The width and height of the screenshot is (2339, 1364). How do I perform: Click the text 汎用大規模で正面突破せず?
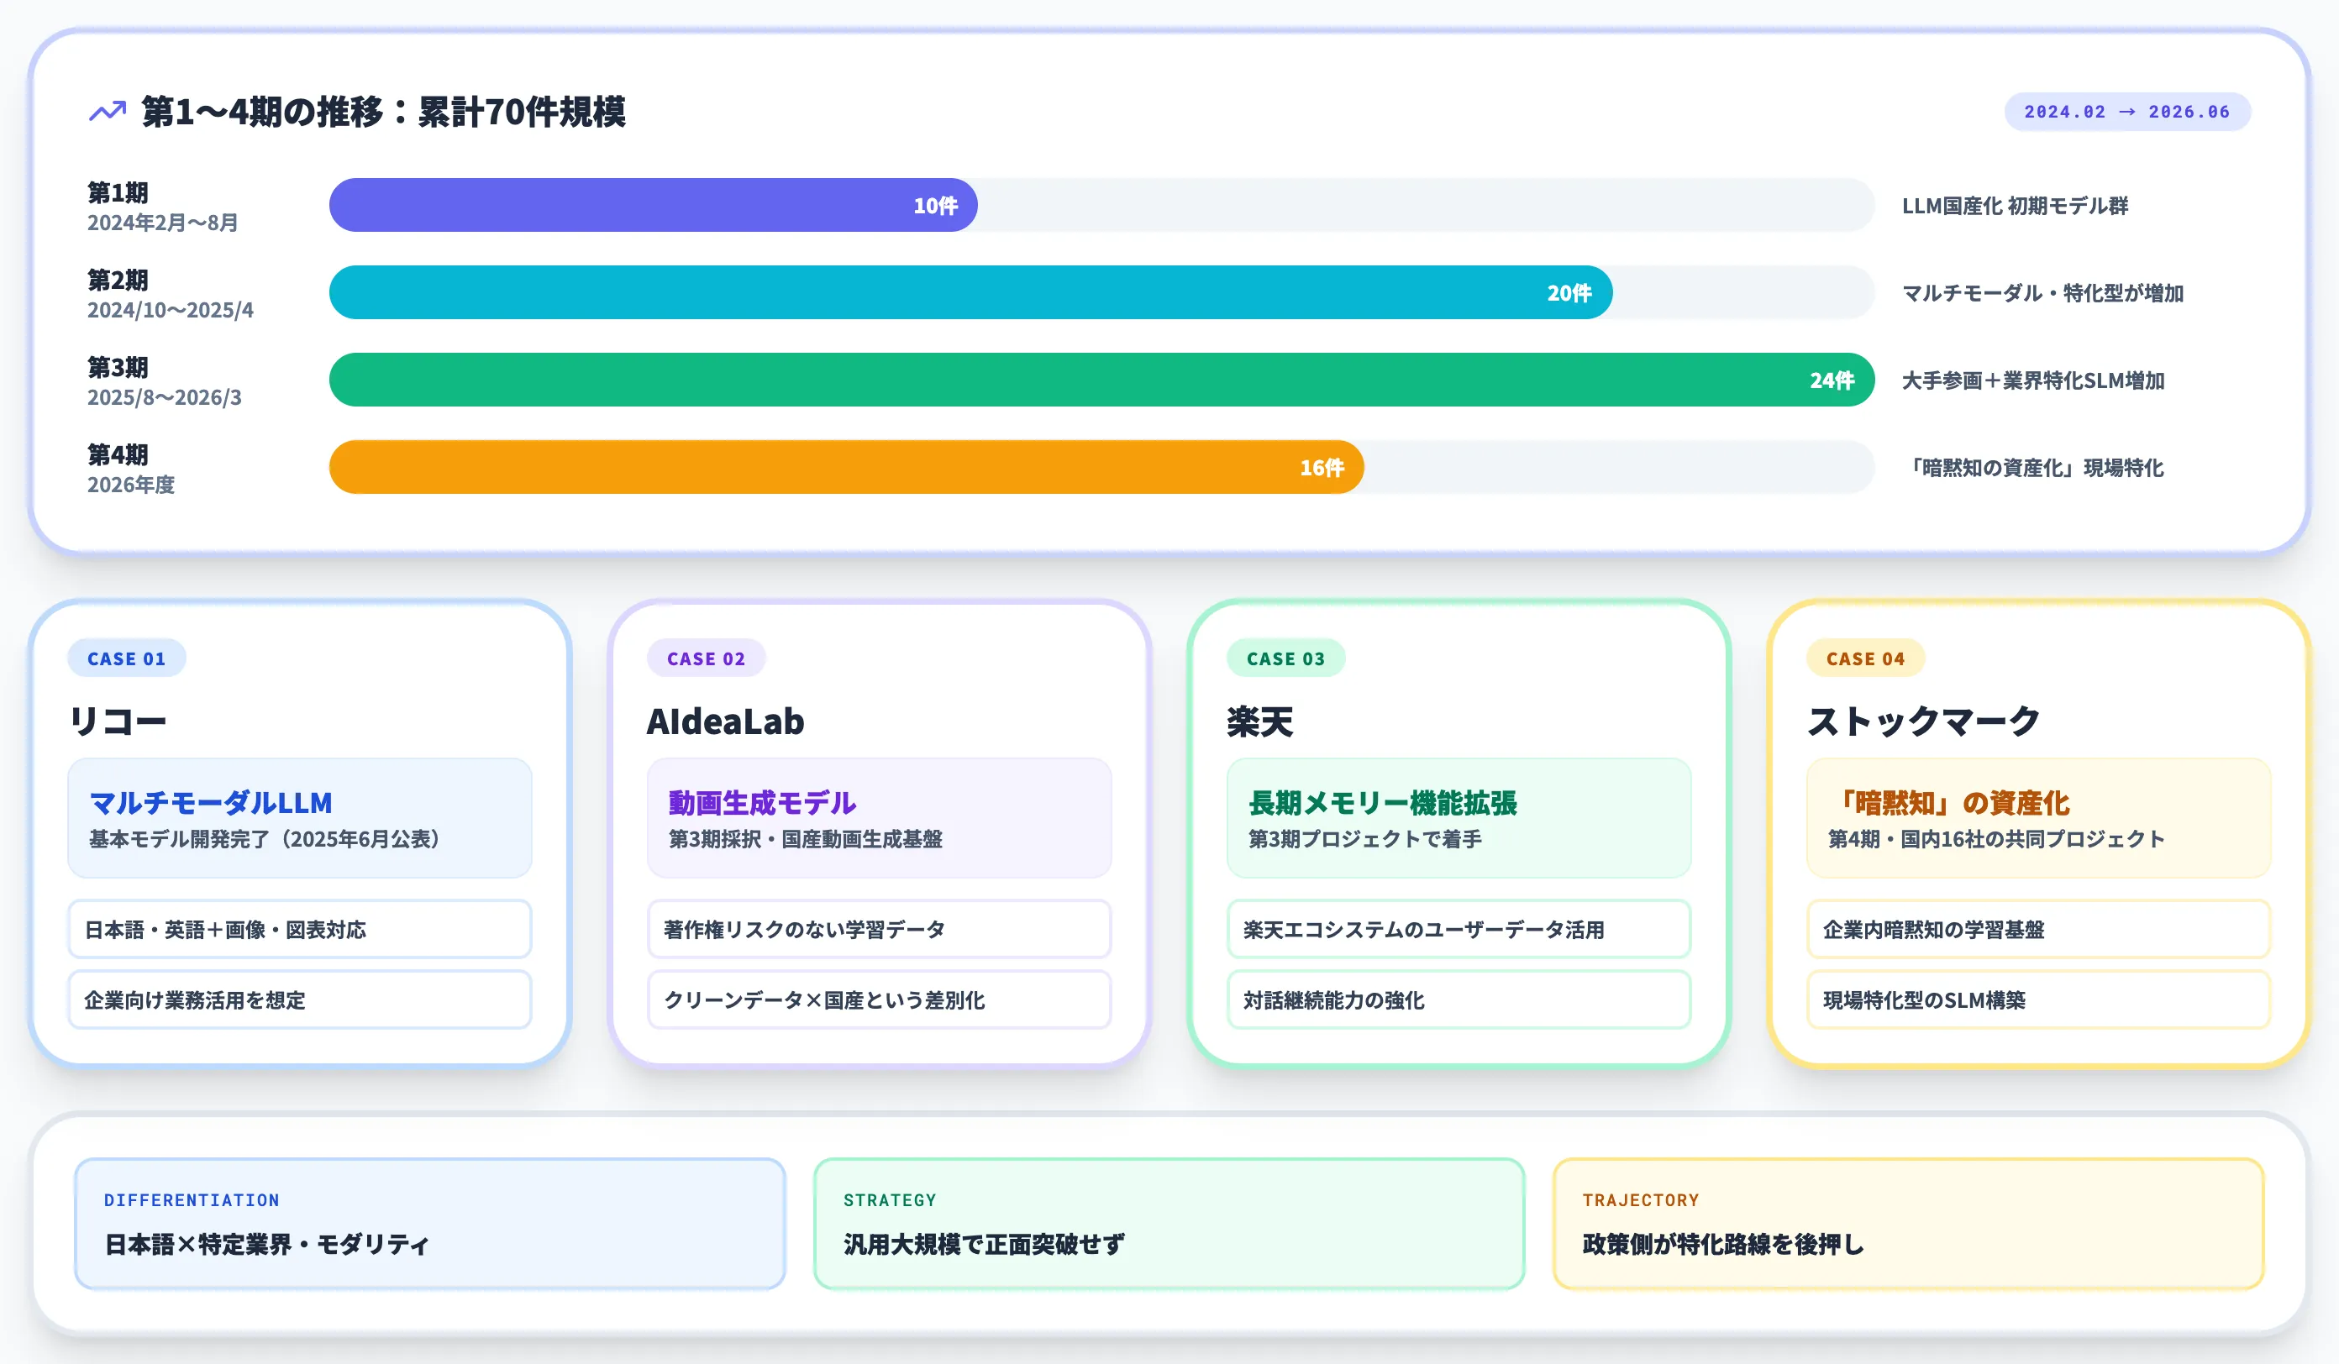(984, 1243)
